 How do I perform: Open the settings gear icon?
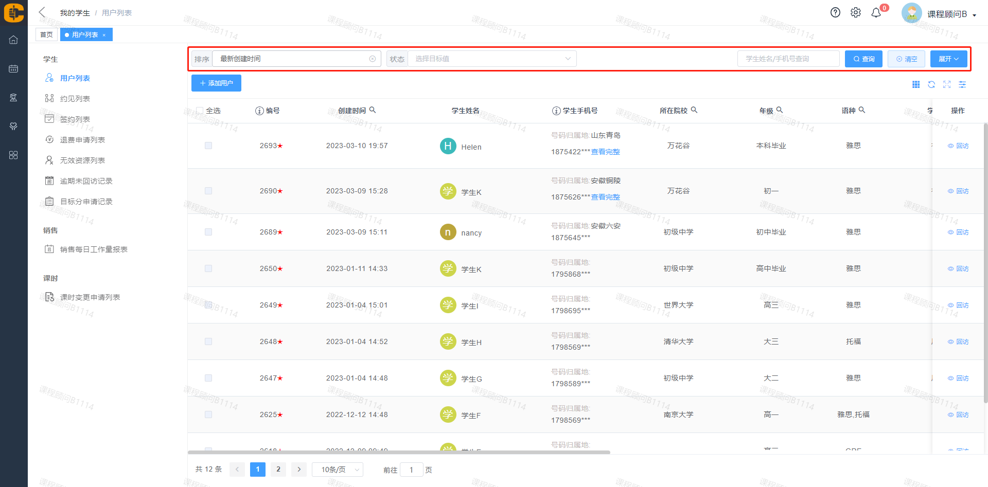point(855,13)
